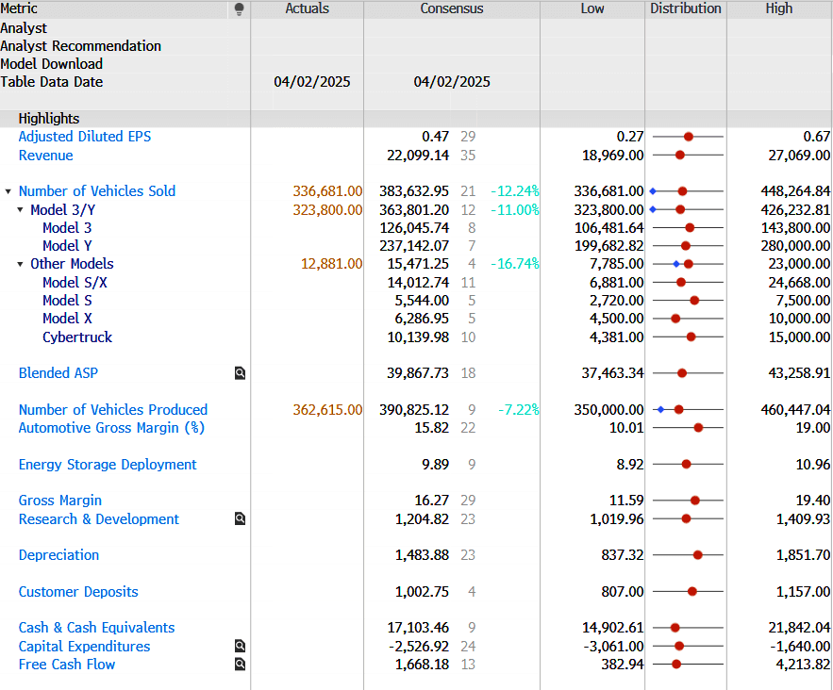Image resolution: width=833 pixels, height=690 pixels.
Task: Open the Revenue metric link
Action: click(x=45, y=156)
